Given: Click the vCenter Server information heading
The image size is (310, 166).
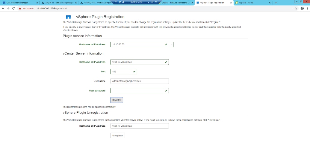Looking at the screenshot, I should (x=83, y=54).
